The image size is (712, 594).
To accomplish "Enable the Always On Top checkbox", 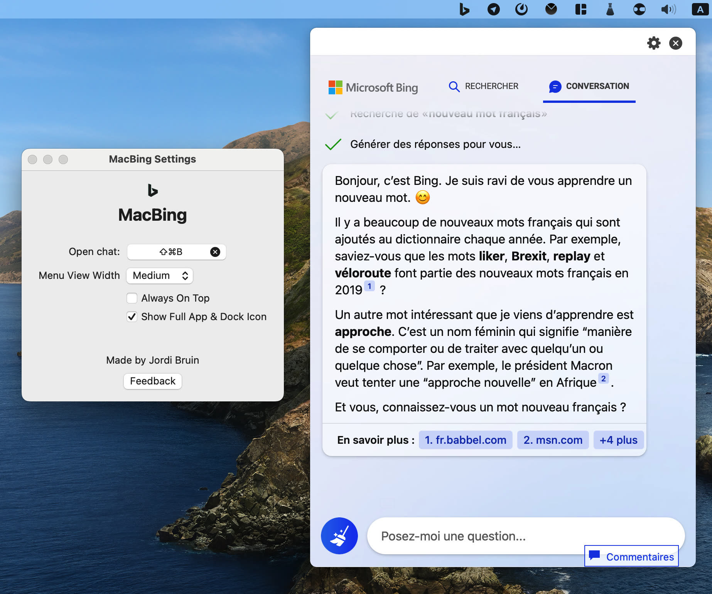I will 132,298.
